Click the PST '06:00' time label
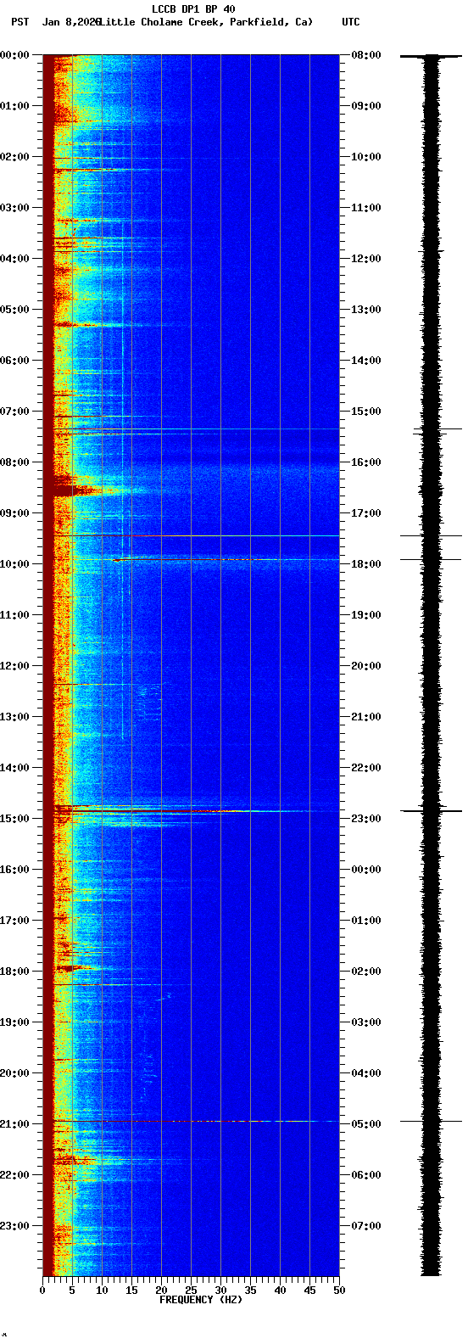The height and width of the screenshot is (1344, 468). pyautogui.click(x=14, y=361)
